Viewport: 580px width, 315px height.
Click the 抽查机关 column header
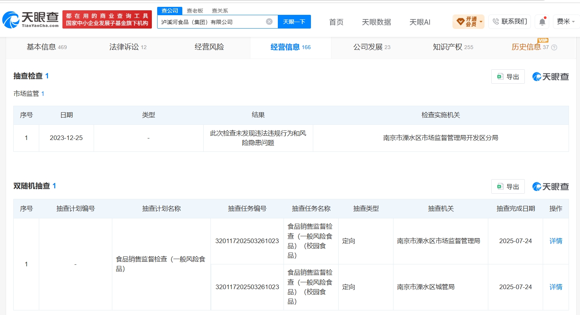441,209
